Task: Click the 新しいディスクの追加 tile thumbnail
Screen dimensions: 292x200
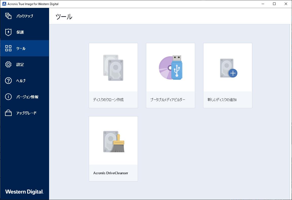Action: (227, 67)
